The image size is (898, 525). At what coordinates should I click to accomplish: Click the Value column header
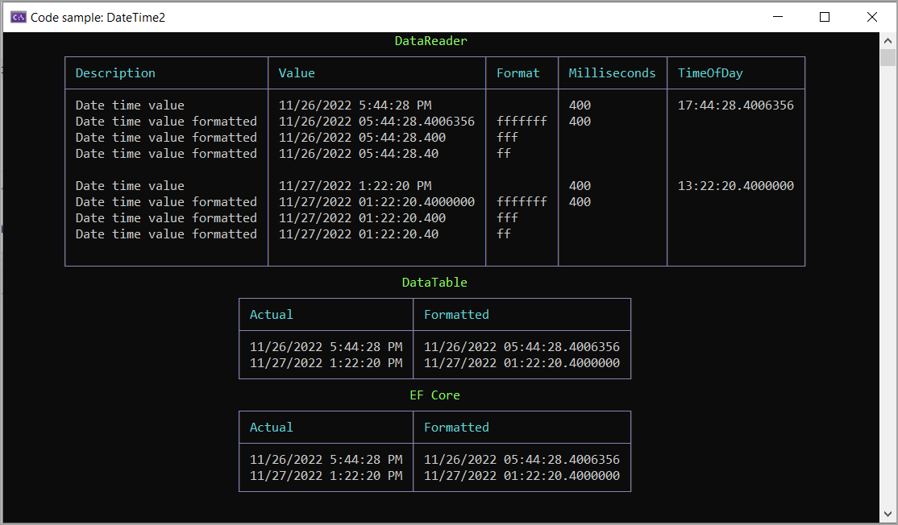pyautogui.click(x=297, y=73)
